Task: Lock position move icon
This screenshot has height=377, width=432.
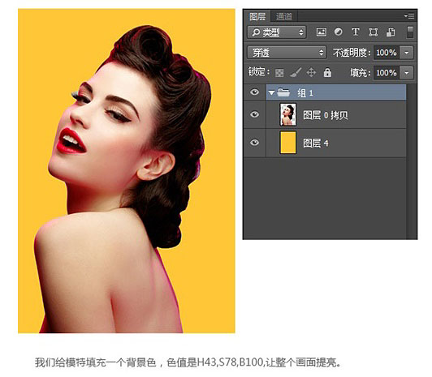Action: [311, 73]
